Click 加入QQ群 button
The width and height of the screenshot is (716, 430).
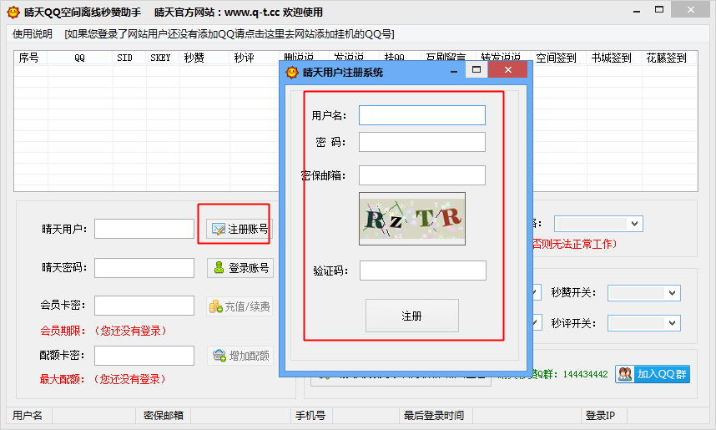tap(653, 374)
